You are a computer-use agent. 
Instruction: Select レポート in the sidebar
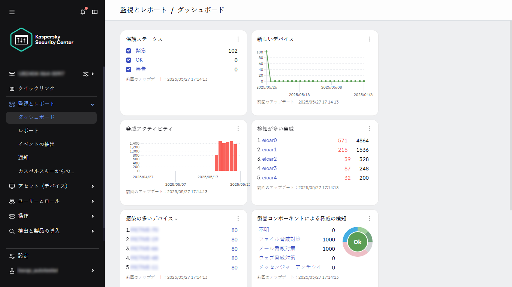point(29,130)
